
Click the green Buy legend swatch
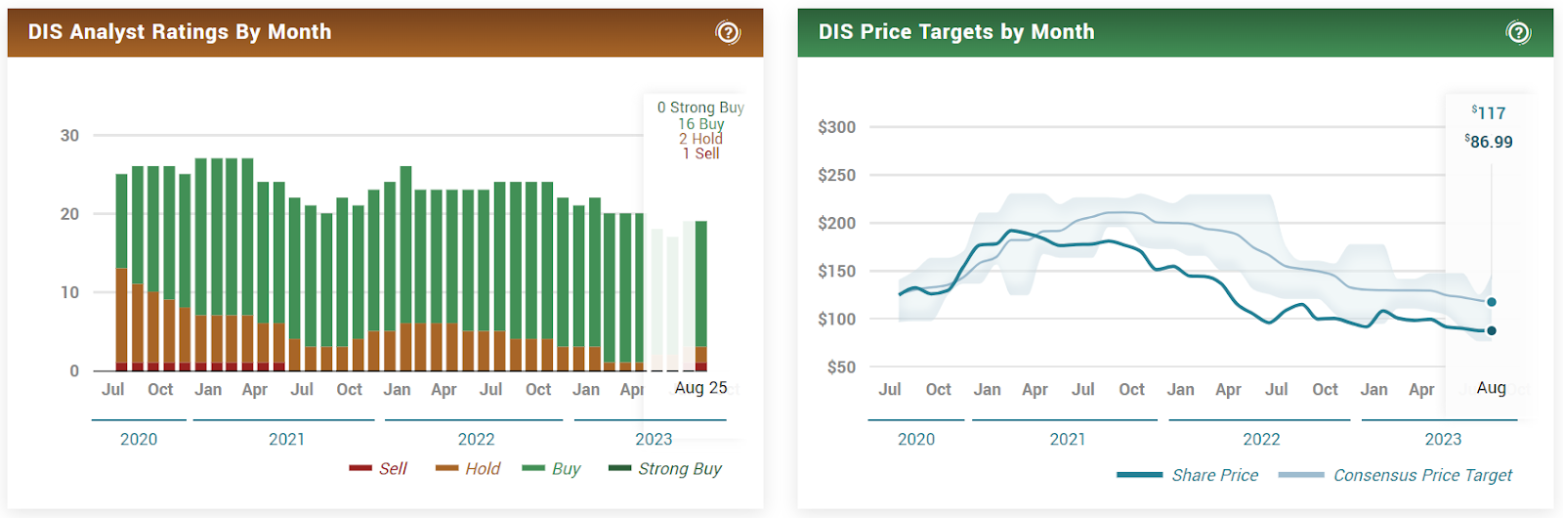[x=533, y=468]
